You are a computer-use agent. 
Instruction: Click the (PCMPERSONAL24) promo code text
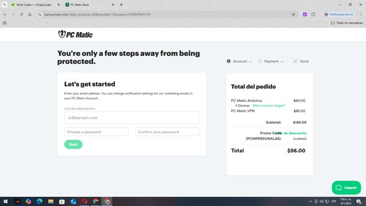(263, 138)
